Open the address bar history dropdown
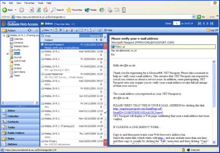Screen dimensions: 220x153 point(194,17)
